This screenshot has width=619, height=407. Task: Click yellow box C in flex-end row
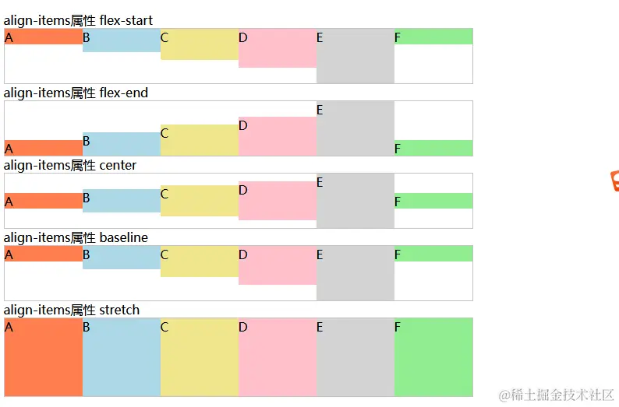pos(200,140)
